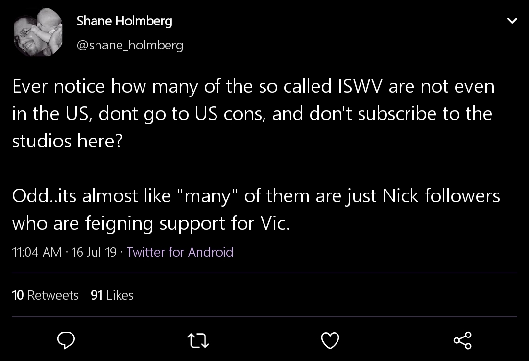The width and height of the screenshot is (529, 361).
Task: Click the "studios here?" text line
Action: (68, 141)
